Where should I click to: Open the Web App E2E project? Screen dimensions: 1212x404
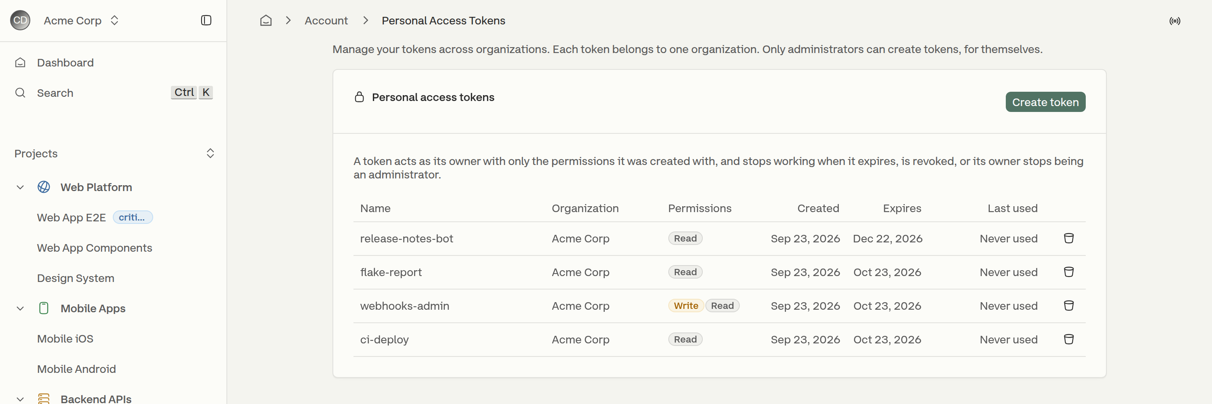pos(72,218)
